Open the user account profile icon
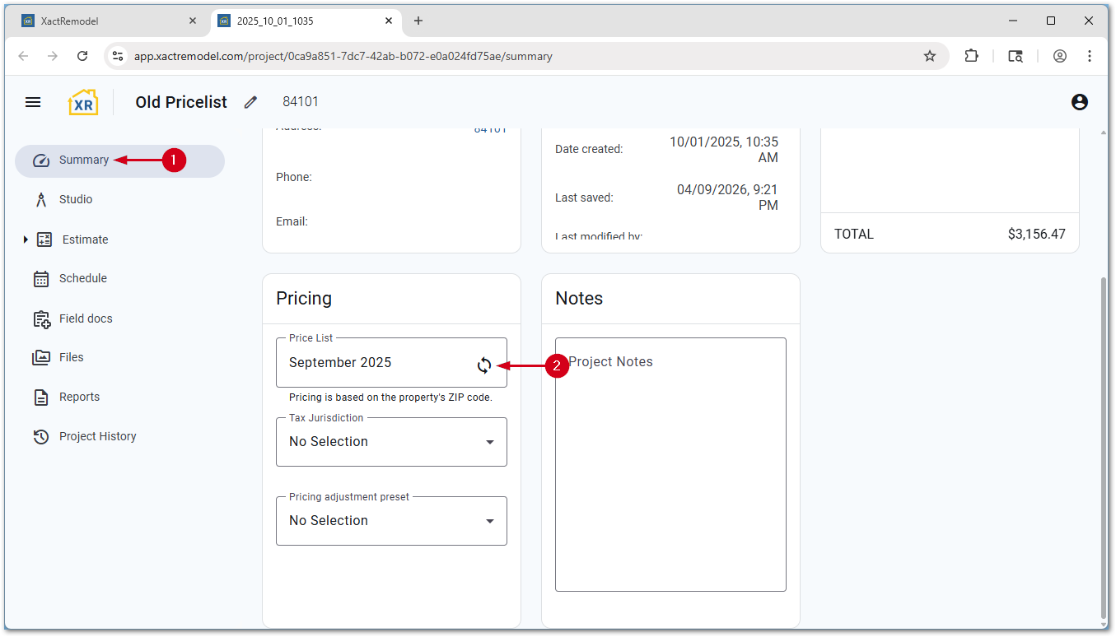The height and width of the screenshot is (637, 1116). pyautogui.click(x=1079, y=102)
